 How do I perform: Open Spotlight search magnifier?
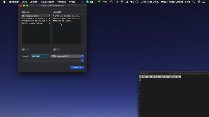(x=193, y=2)
